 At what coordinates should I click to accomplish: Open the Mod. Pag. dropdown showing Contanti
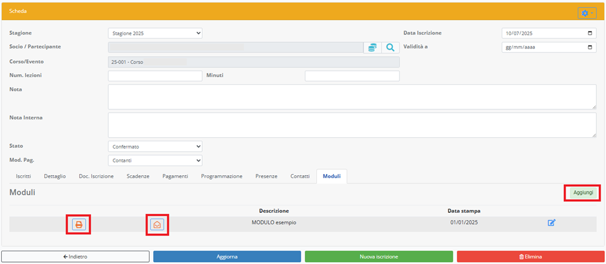click(x=155, y=161)
